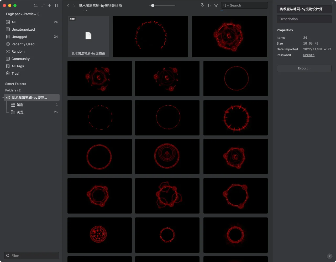Open Trash in sidebar
This screenshot has height=262, width=336.
(32, 73)
